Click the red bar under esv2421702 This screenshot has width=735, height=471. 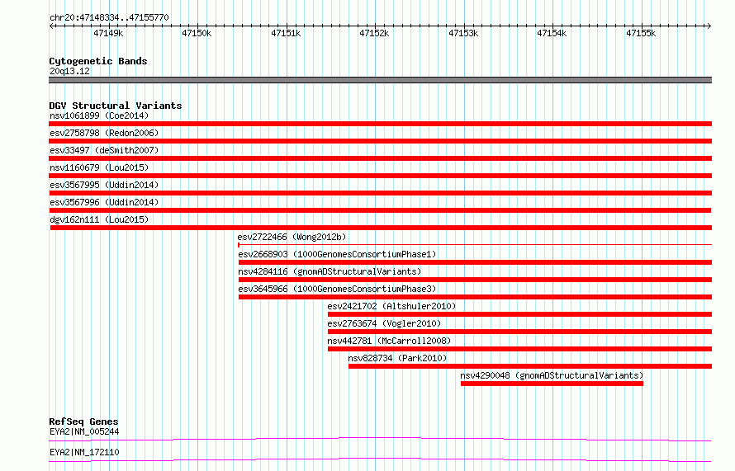pyautogui.click(x=519, y=314)
